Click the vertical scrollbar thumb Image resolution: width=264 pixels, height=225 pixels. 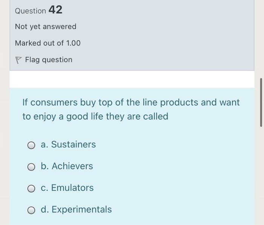260,103
